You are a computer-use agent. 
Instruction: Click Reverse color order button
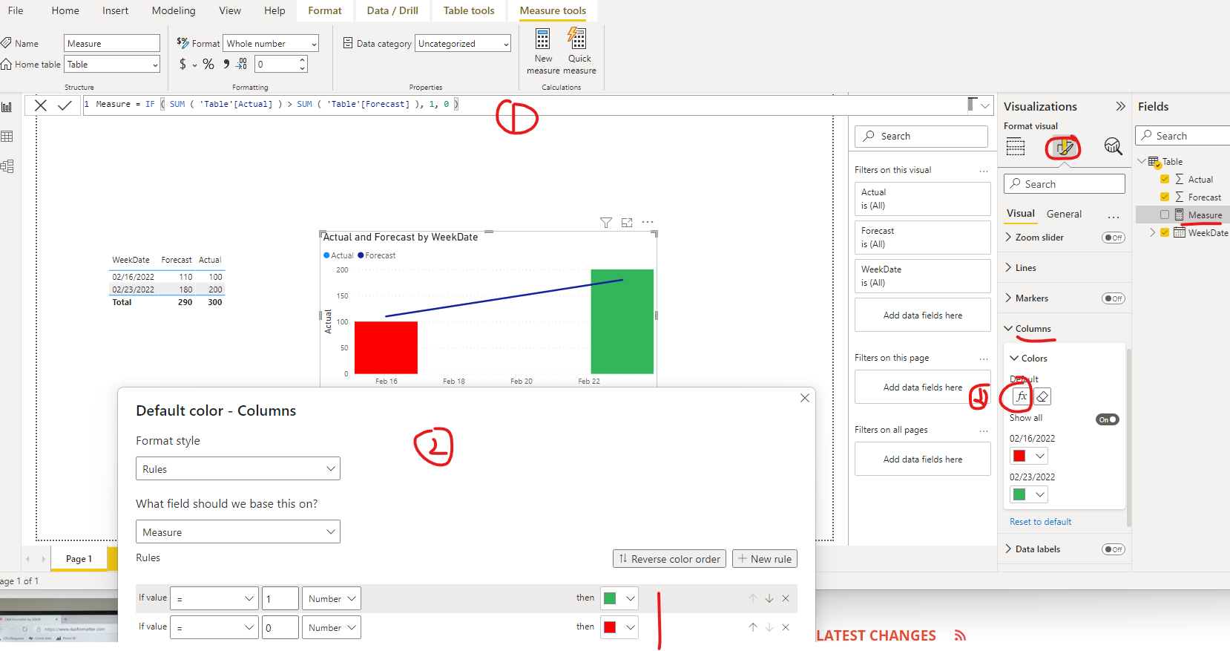(669, 559)
